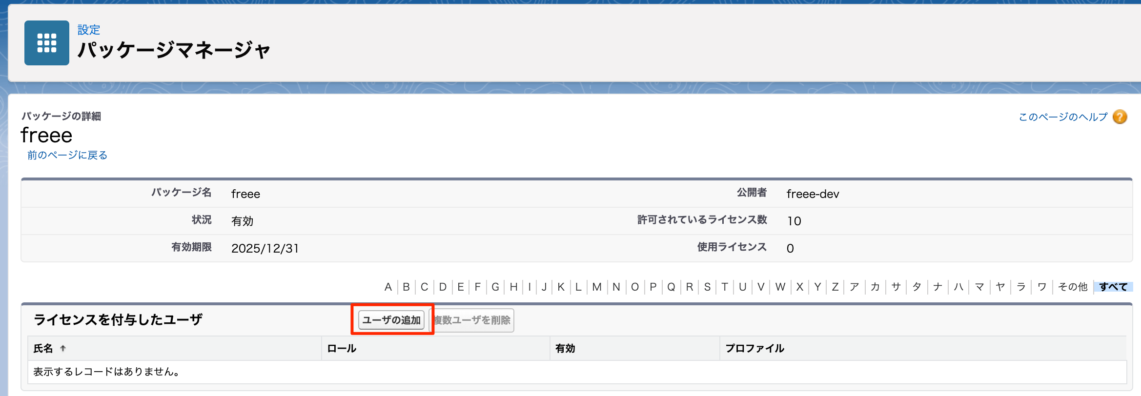Image resolution: width=1141 pixels, height=396 pixels.
Task: Click the used licenses value 0
Action: click(x=790, y=248)
